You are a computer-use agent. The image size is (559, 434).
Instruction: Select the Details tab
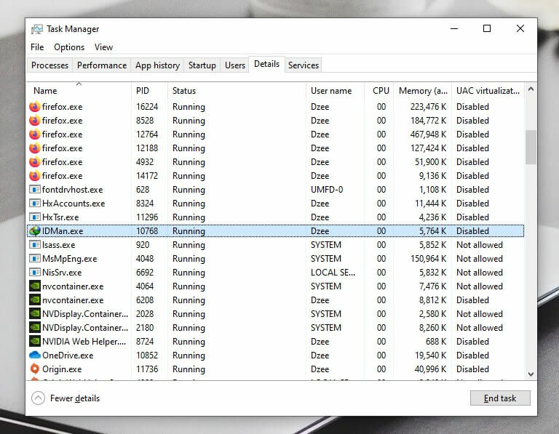[x=266, y=64]
